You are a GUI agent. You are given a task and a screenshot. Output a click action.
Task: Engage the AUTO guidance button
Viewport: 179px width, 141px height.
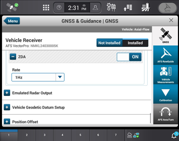coord(167,8)
